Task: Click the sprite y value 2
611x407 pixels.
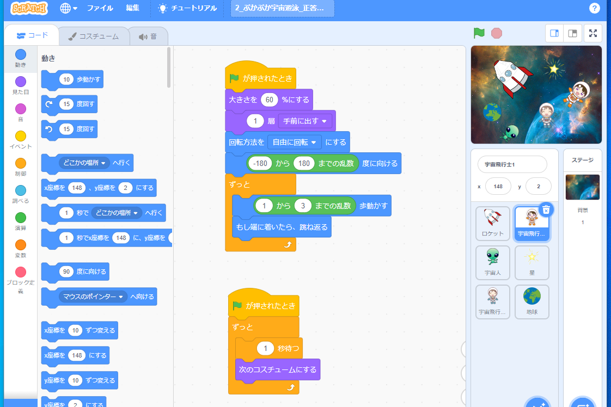Action: pyautogui.click(x=538, y=187)
